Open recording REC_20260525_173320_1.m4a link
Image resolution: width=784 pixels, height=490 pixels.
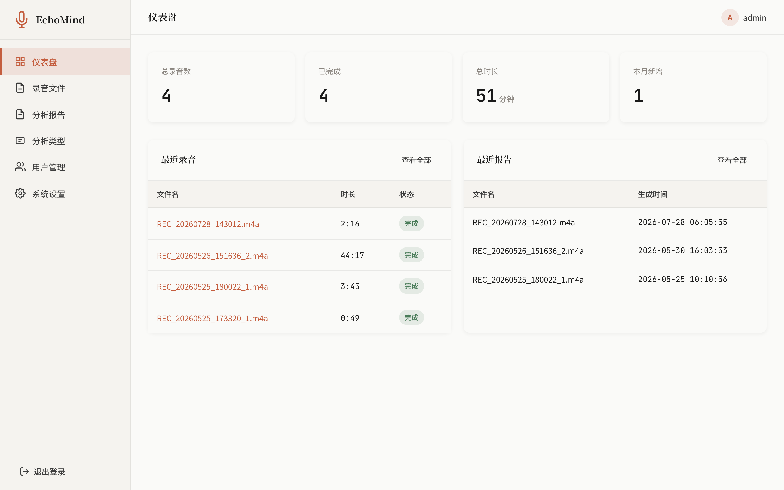click(212, 318)
